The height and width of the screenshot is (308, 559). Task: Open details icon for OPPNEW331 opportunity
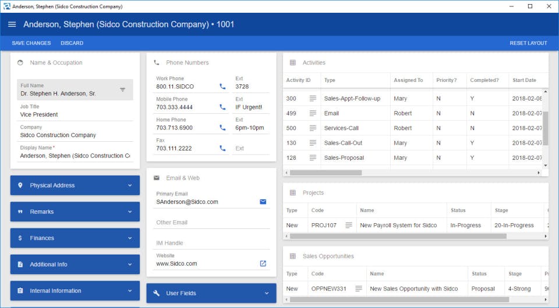pyautogui.click(x=359, y=289)
